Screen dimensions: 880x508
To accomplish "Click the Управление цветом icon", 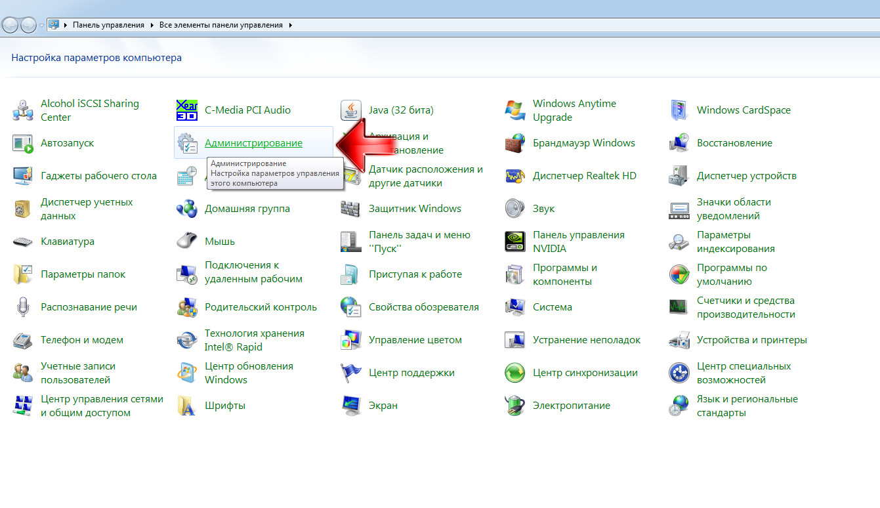I will click(x=351, y=340).
